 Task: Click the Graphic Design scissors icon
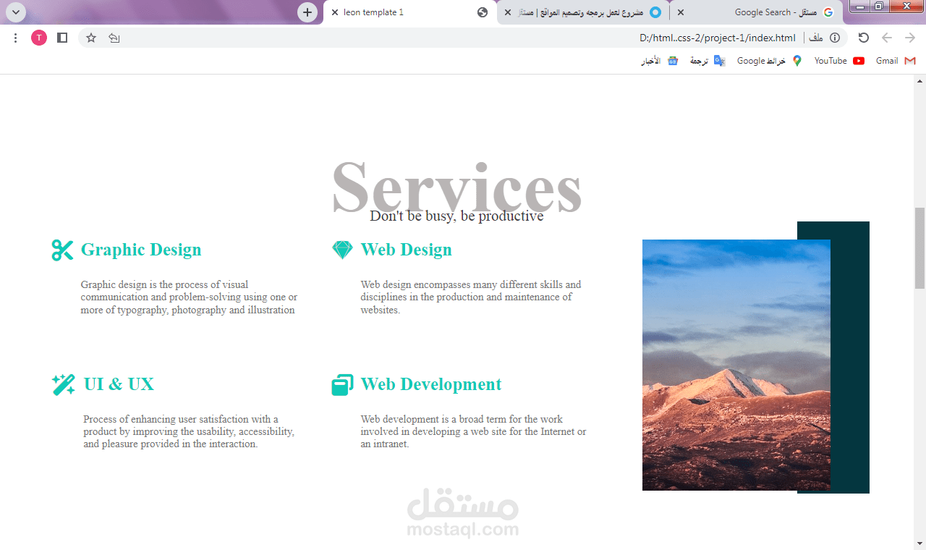(62, 250)
